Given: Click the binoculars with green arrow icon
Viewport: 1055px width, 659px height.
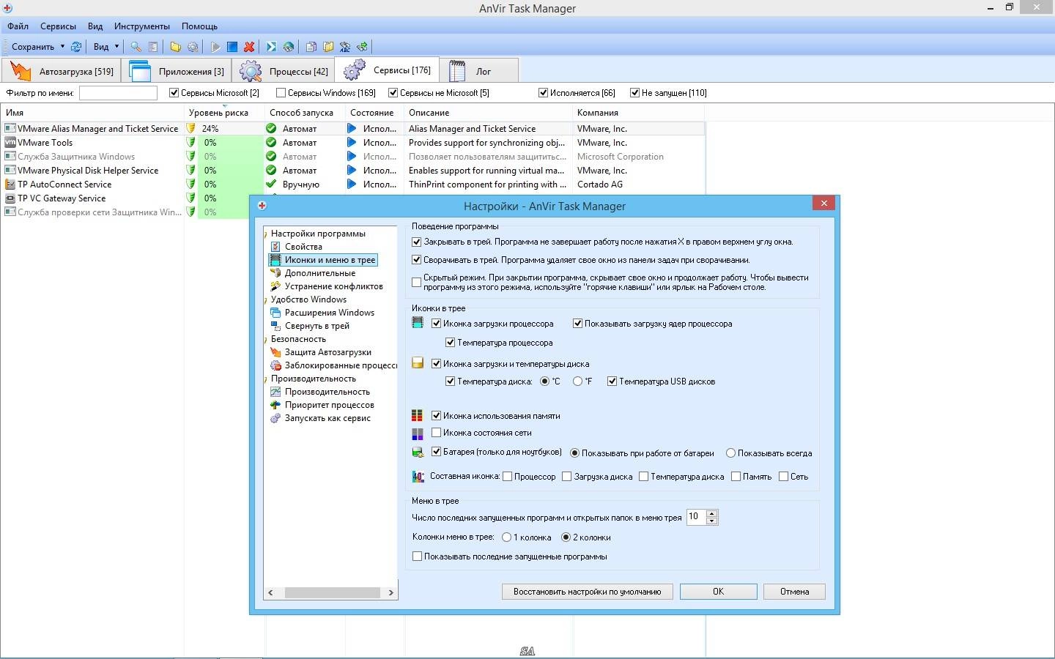Looking at the screenshot, I should pyautogui.click(x=362, y=46).
